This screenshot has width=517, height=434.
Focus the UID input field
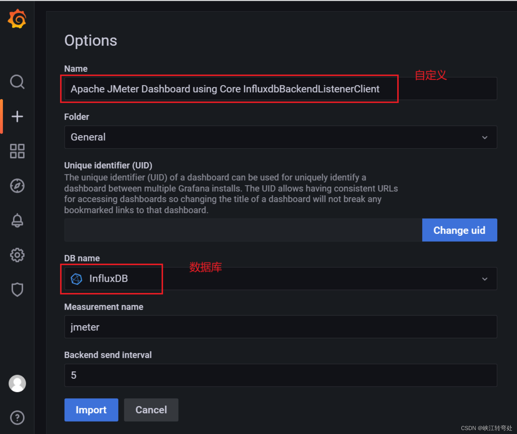tap(243, 230)
